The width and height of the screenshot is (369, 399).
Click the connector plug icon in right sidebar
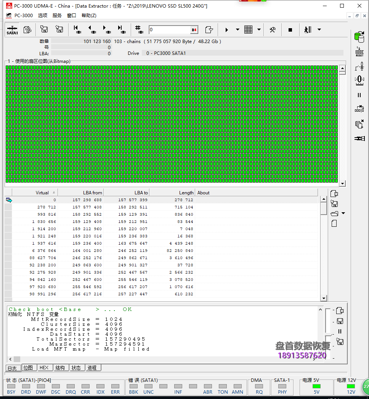pos(359,138)
